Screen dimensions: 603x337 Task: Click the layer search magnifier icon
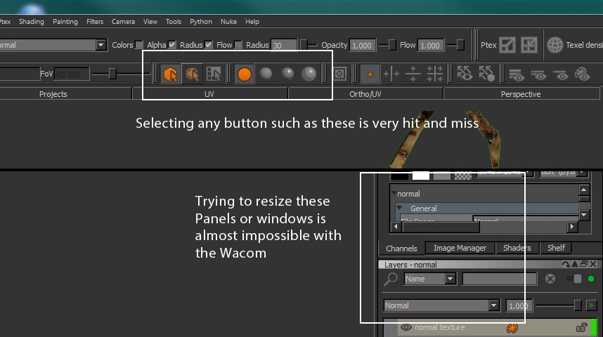391,279
